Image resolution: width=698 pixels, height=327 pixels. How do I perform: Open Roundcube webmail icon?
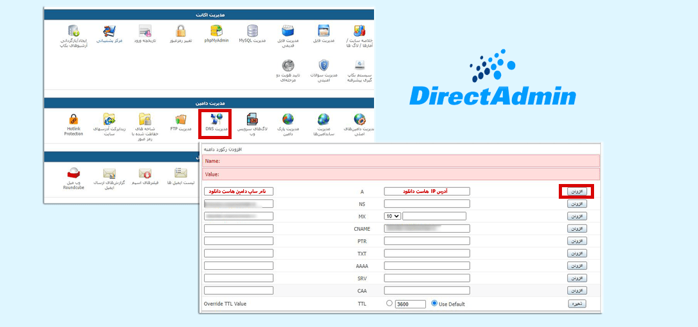tap(73, 173)
